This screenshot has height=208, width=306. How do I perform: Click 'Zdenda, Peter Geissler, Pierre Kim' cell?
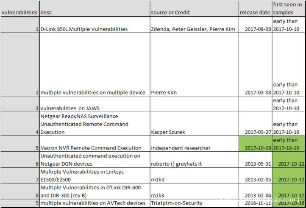[x=195, y=25]
